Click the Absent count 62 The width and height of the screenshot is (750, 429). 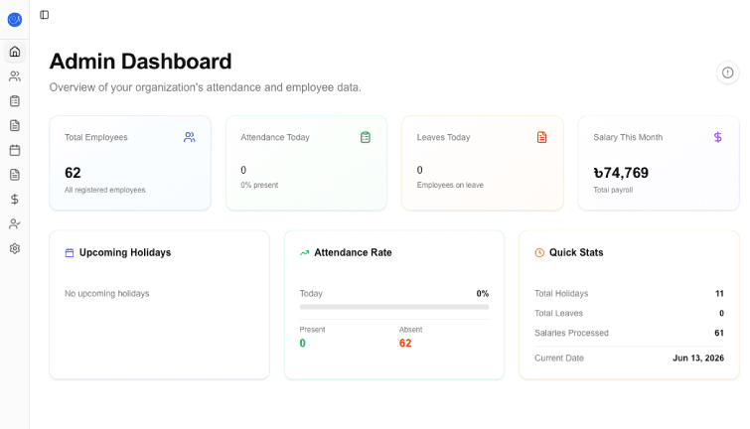tap(405, 343)
